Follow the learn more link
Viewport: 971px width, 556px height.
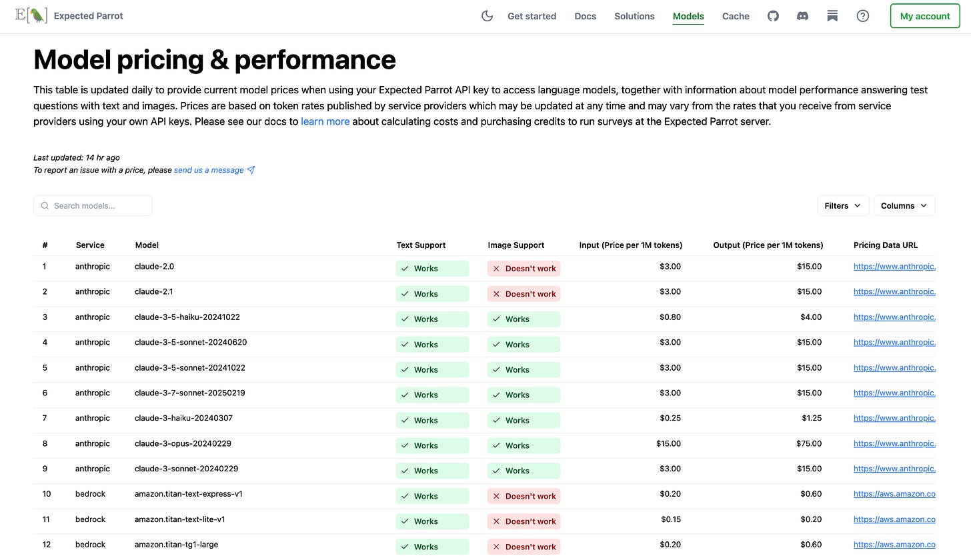pyautogui.click(x=325, y=121)
